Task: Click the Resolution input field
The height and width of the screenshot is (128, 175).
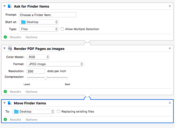Action: 36,71
